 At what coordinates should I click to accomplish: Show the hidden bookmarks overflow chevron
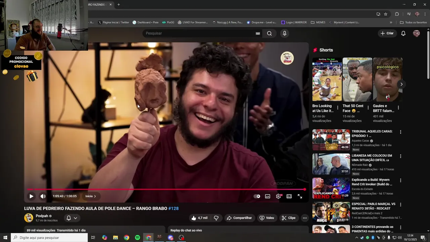click(391, 23)
